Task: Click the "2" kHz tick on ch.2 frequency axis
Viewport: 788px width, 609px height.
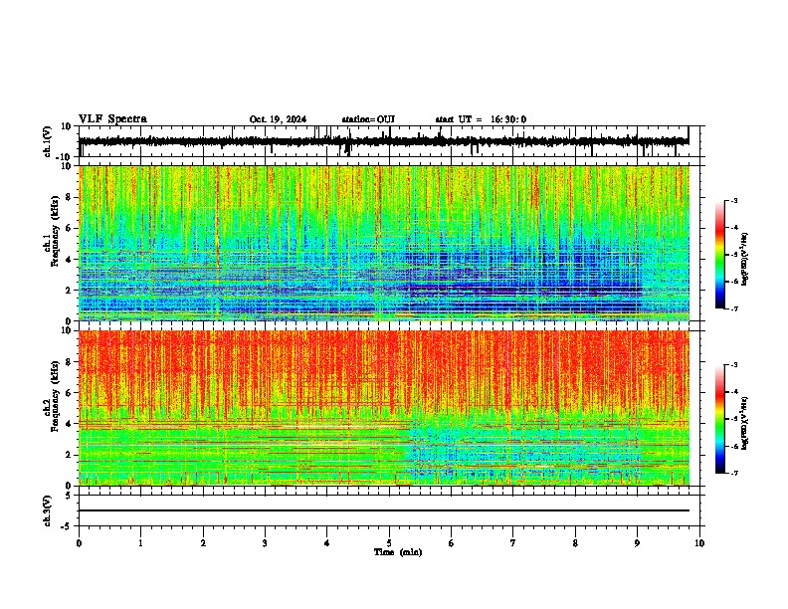Action: (69, 455)
